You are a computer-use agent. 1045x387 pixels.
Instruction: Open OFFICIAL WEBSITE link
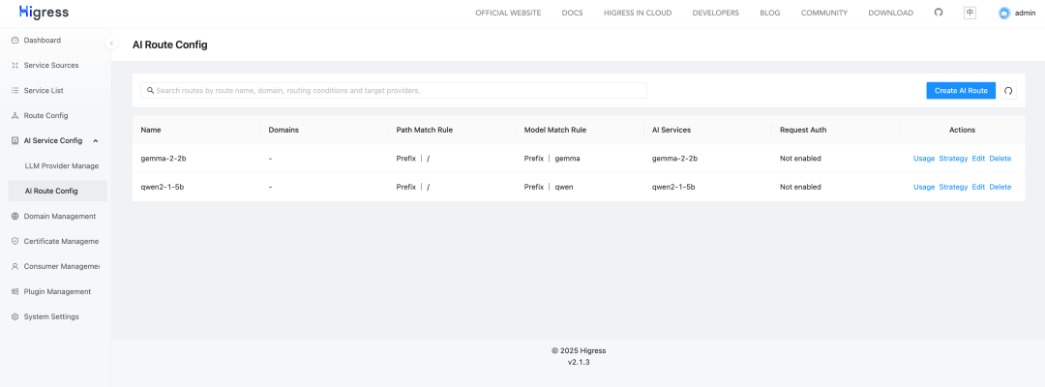coord(508,13)
